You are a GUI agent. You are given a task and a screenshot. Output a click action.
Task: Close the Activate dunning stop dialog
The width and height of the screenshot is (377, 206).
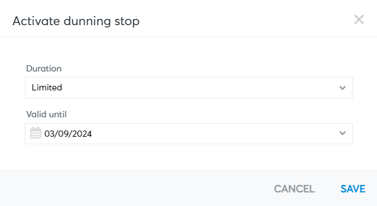point(359,19)
